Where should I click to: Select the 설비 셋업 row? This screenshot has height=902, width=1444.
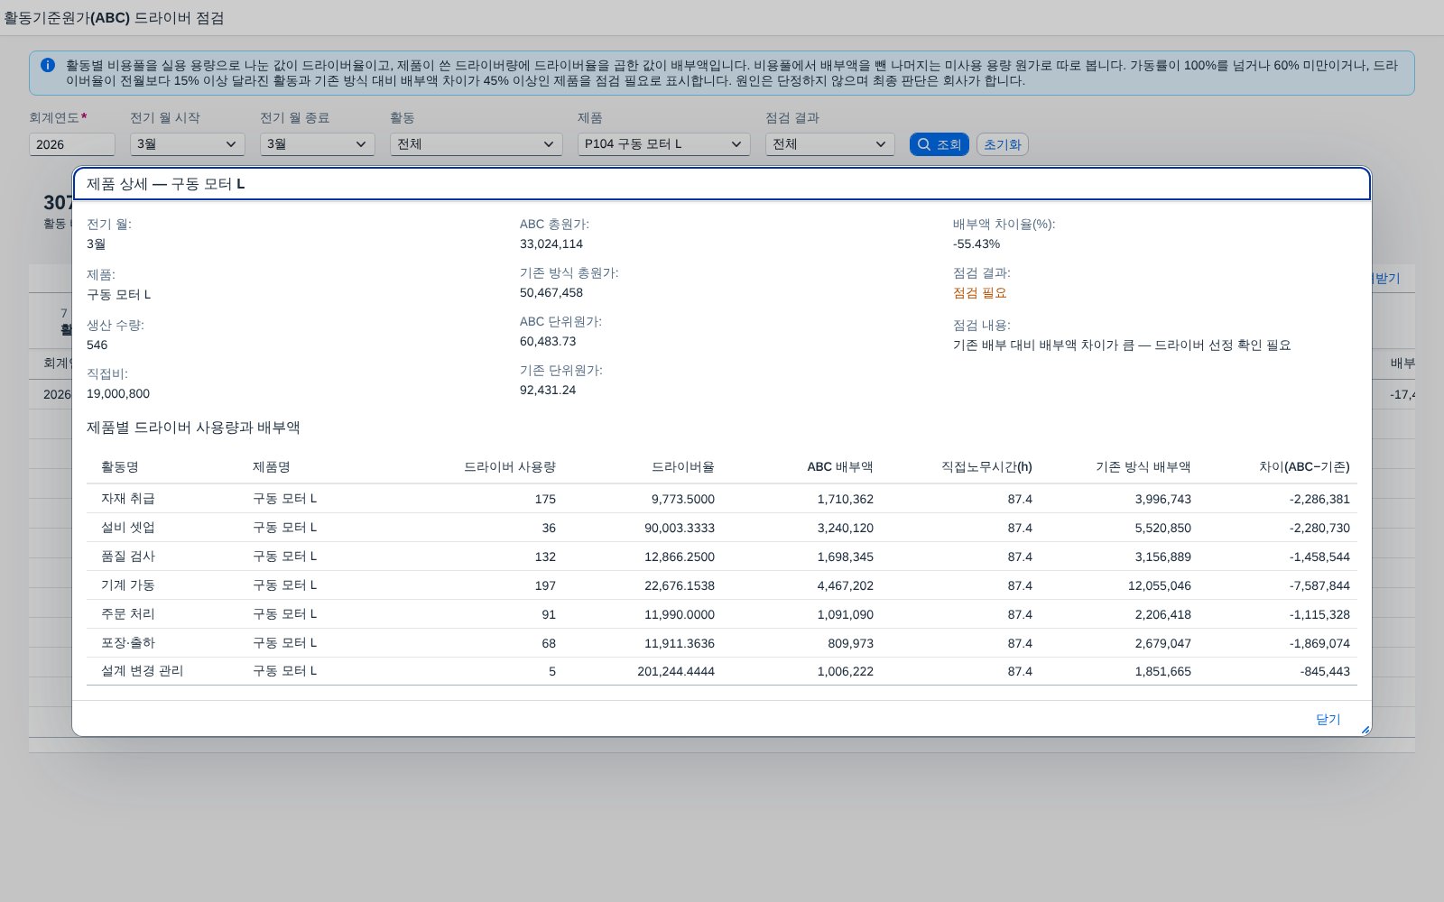[722, 528]
